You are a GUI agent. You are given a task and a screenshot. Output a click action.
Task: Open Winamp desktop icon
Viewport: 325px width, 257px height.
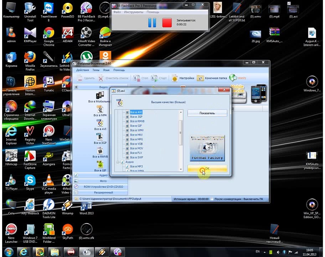(68, 207)
